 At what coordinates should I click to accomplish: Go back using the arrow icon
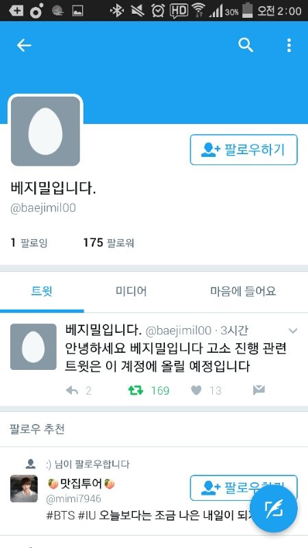[24, 45]
